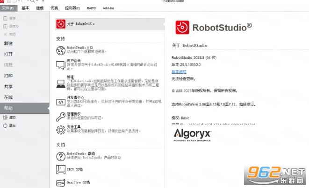The height and width of the screenshot is (188, 309).
Task: Click the 退出 power icon
Action: (x=5, y=125)
